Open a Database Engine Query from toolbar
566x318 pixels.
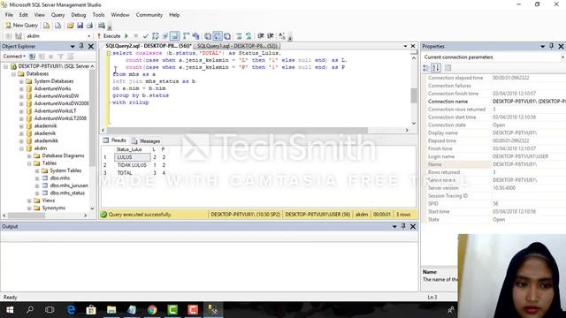pos(46,26)
